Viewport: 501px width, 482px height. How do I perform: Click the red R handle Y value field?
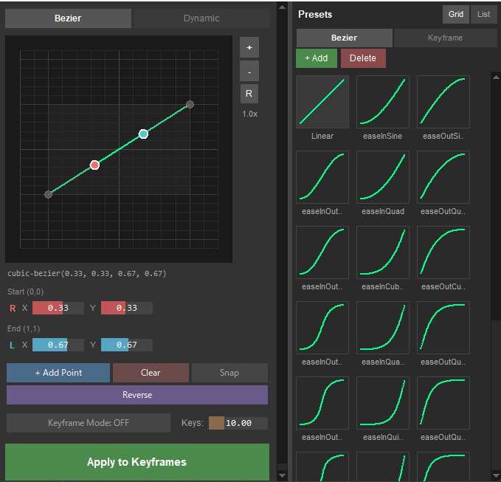point(126,308)
